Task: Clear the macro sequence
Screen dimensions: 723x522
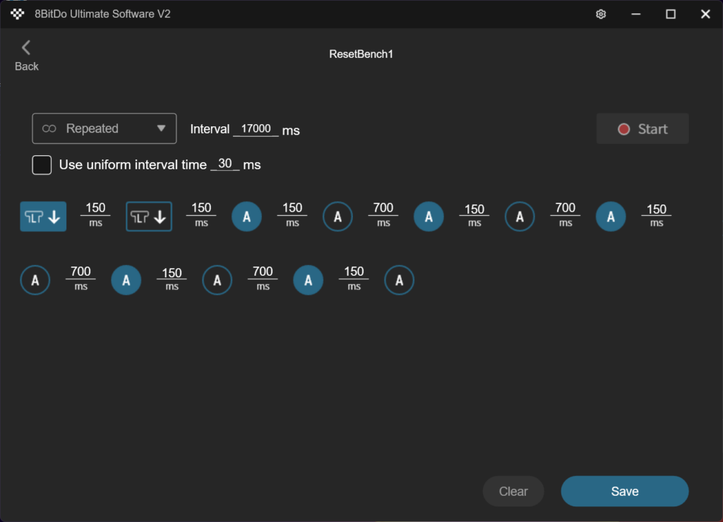Action: (513, 492)
